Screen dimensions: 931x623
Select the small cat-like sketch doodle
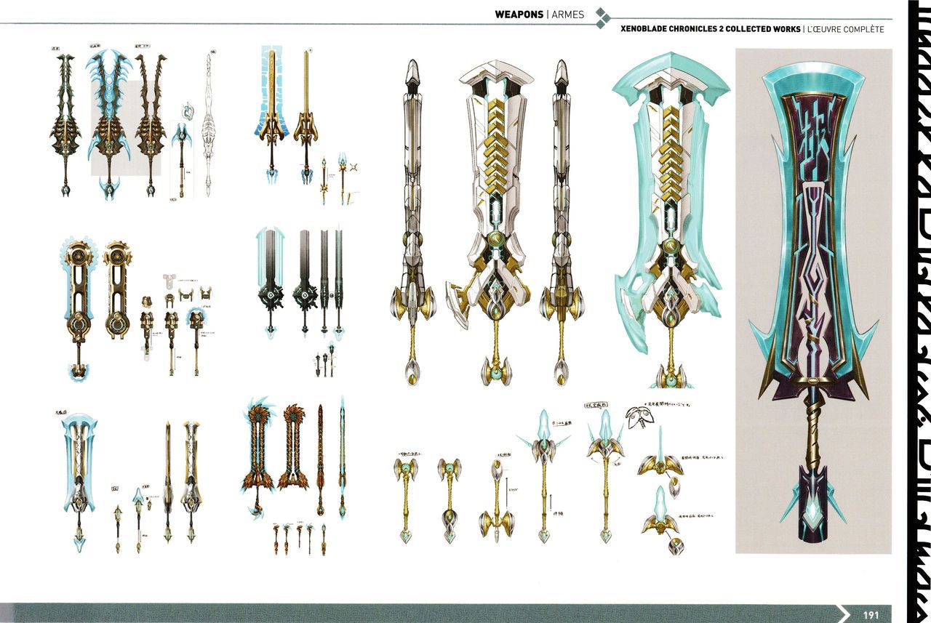(x=638, y=417)
